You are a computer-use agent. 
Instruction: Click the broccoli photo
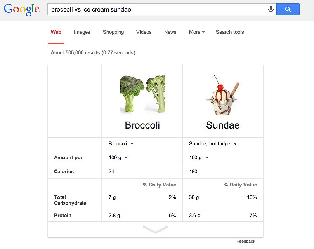142,94
